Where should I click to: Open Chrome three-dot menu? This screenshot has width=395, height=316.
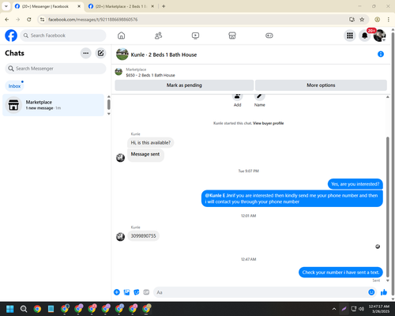[389, 20]
